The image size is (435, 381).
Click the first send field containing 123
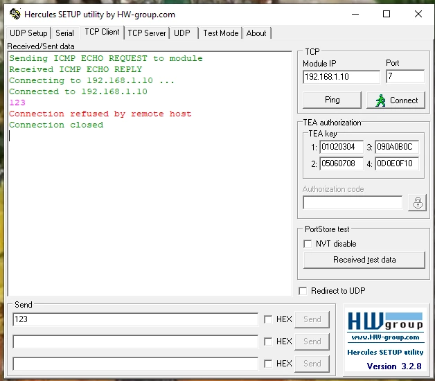click(x=135, y=319)
